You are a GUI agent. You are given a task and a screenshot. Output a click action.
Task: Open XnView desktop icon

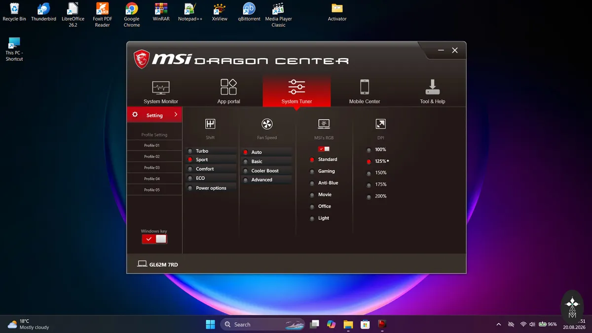220,12
